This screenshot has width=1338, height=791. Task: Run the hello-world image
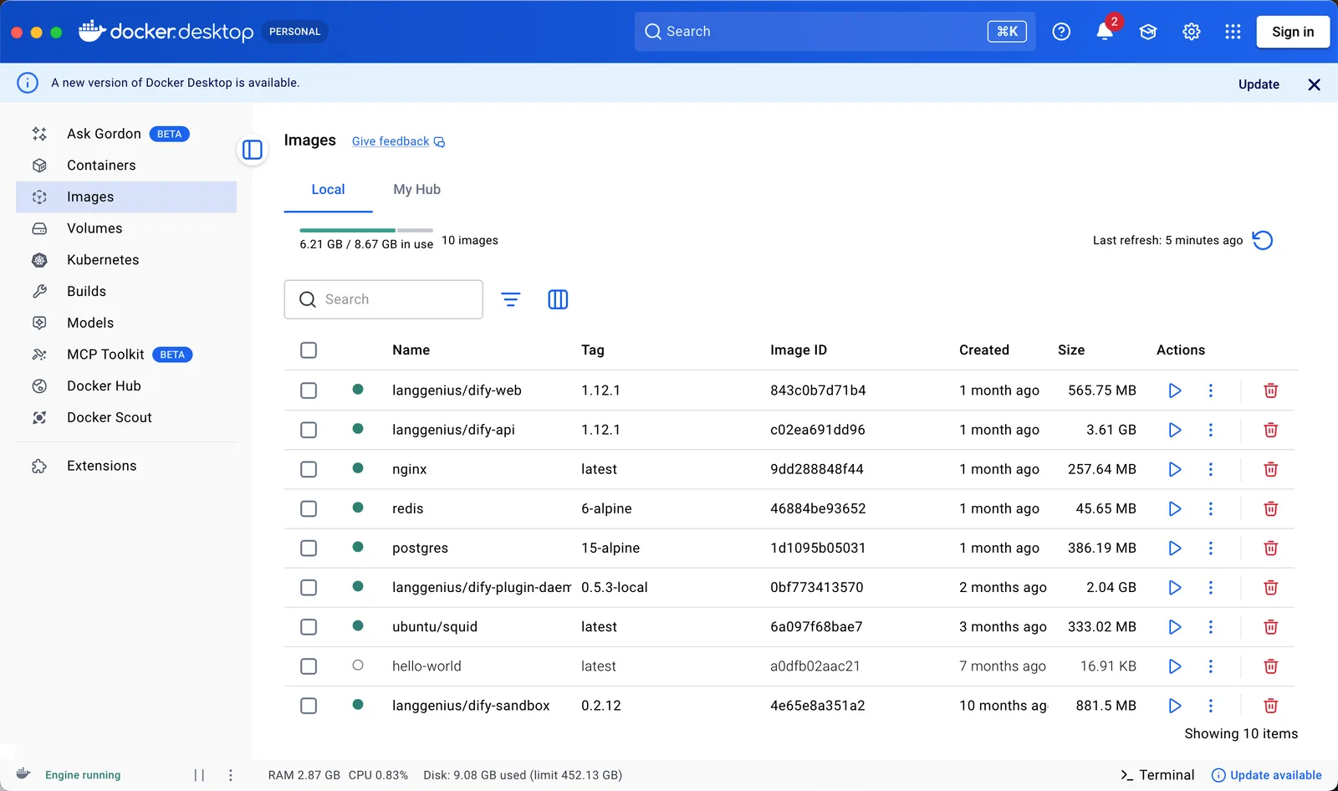pyautogui.click(x=1175, y=666)
